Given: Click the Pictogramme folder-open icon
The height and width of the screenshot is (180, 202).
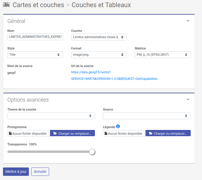Looking at the screenshot, I should click(x=55, y=134).
